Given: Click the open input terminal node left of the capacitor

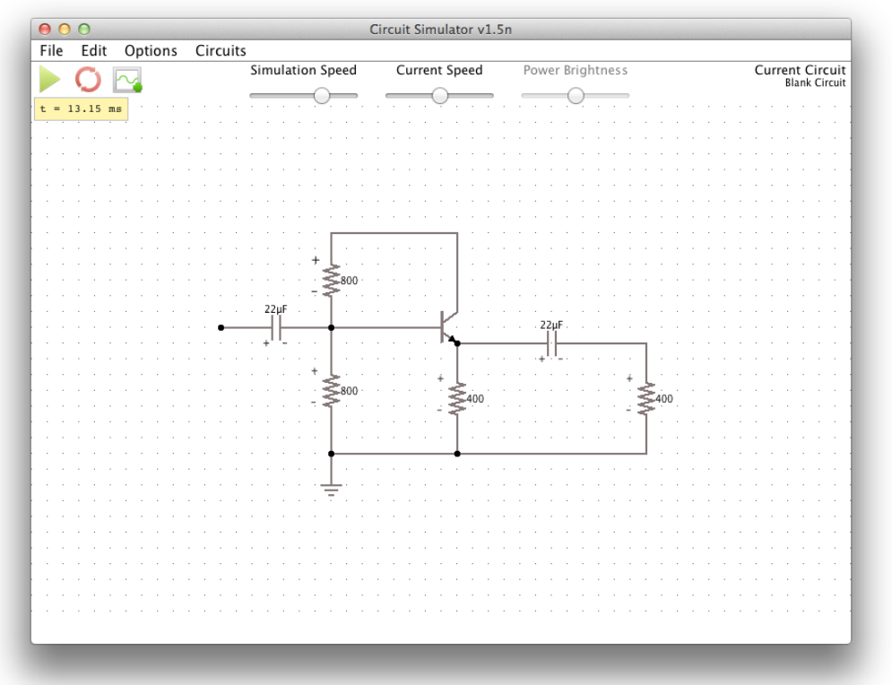Looking at the screenshot, I should pyautogui.click(x=221, y=328).
